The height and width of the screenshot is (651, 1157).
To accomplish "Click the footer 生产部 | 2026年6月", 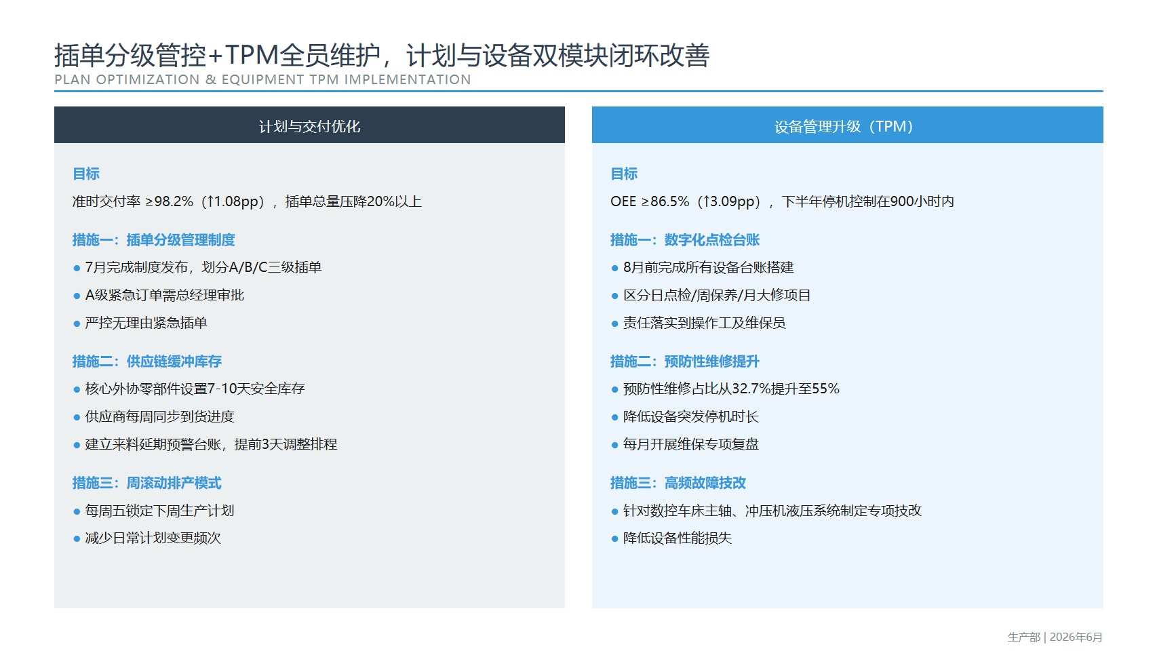I will (x=1055, y=637).
